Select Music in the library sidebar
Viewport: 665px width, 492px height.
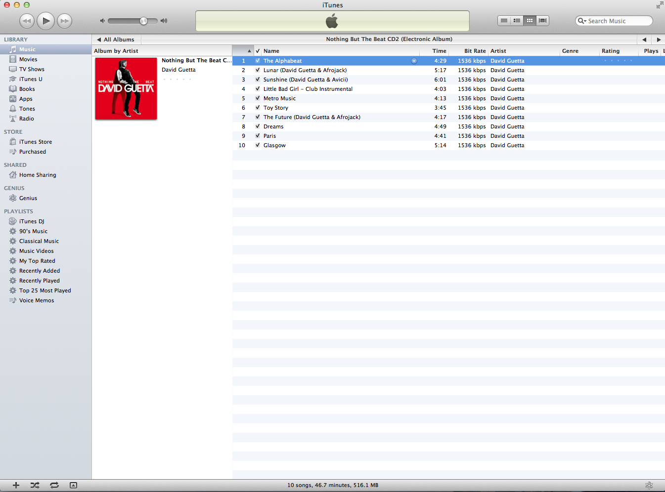tap(45, 49)
